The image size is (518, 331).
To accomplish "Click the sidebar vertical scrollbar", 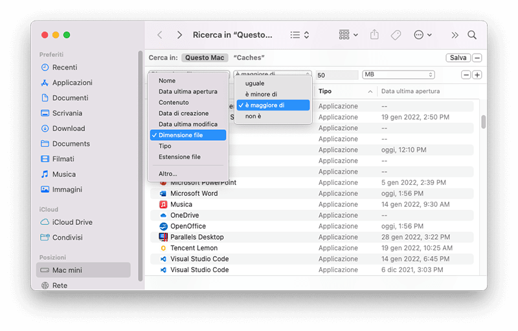I will tap(140, 166).
